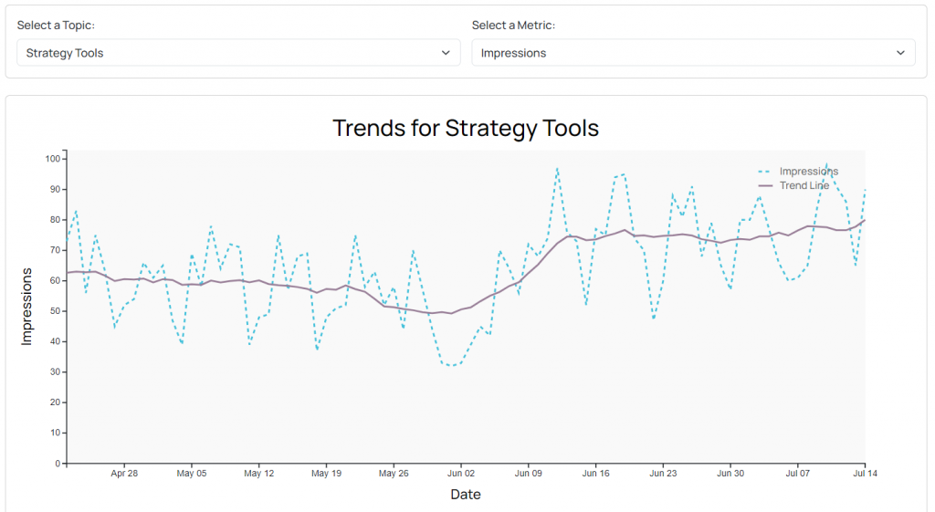Toggle the Trend Line series in the legend
The image size is (935, 512).
pyautogui.click(x=804, y=185)
